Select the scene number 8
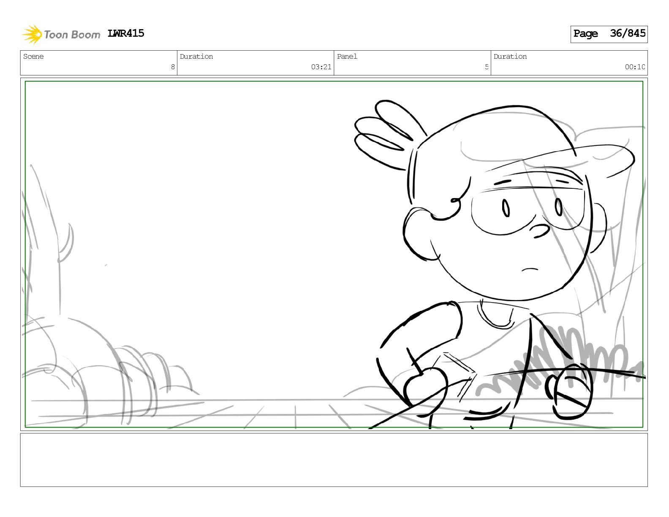The image size is (669, 517). tap(173, 67)
